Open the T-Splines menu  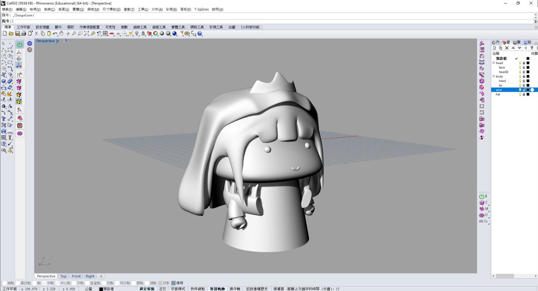point(202,9)
